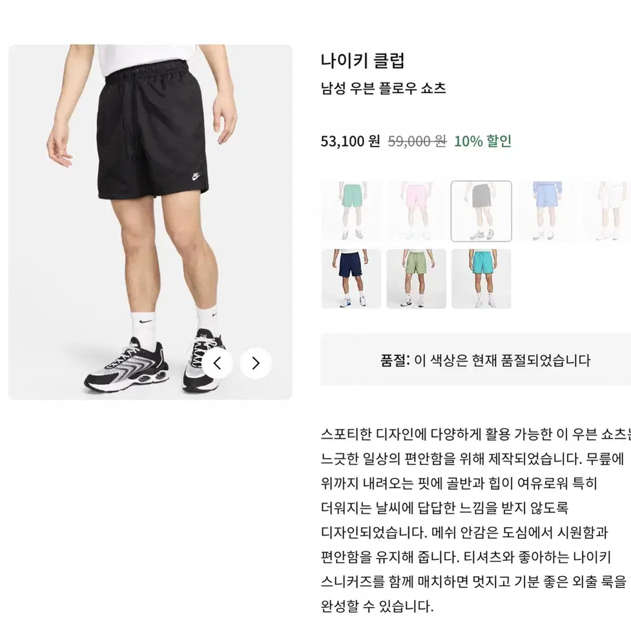Advance to next product photo with right arrow
The height and width of the screenshot is (631, 631).
(256, 364)
